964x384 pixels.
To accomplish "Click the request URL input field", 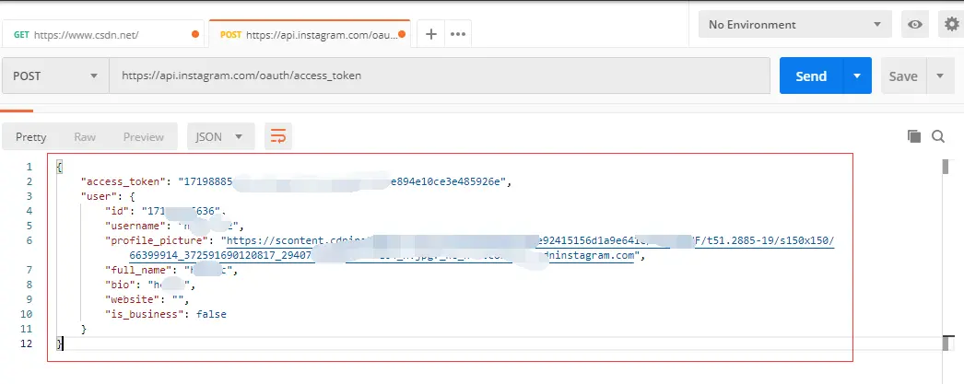I will (440, 76).
